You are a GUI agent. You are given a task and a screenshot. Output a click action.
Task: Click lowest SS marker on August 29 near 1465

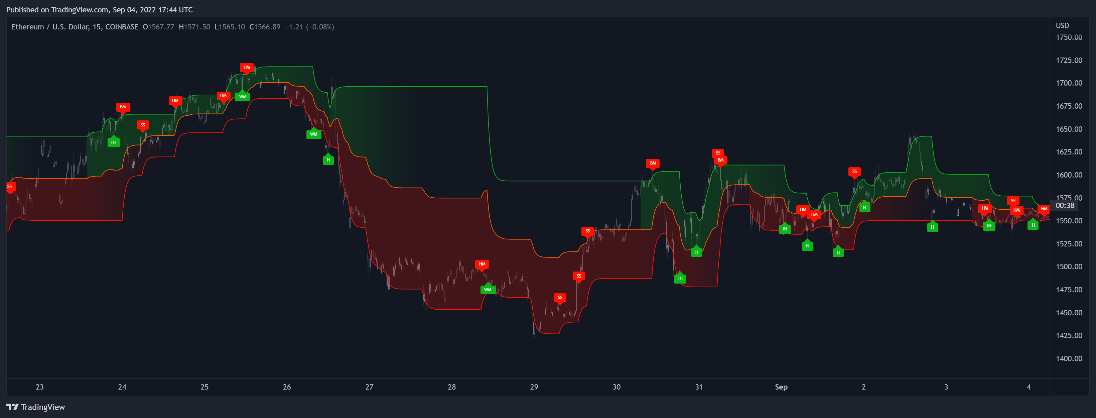pos(560,298)
